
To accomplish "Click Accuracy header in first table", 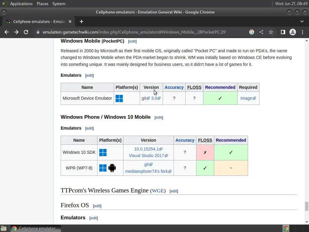I will [x=174, y=87].
